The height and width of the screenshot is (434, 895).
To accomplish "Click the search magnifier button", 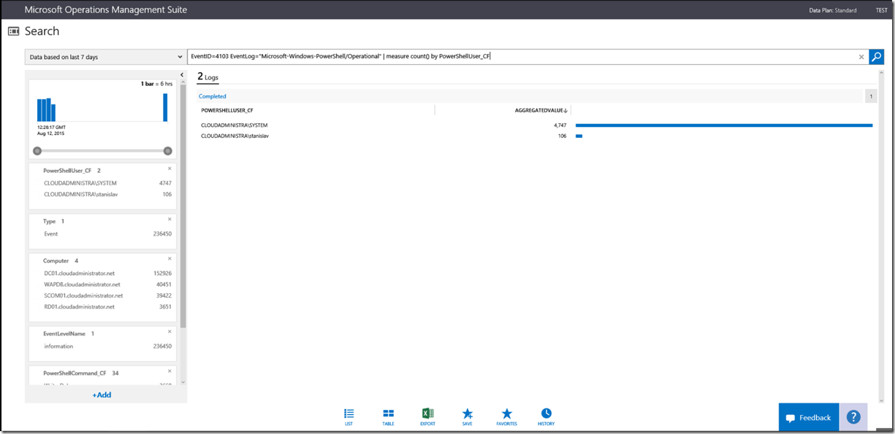I will pyautogui.click(x=876, y=57).
